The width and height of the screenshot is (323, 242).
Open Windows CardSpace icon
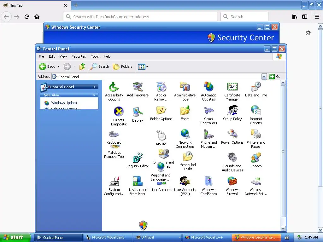[208, 186]
